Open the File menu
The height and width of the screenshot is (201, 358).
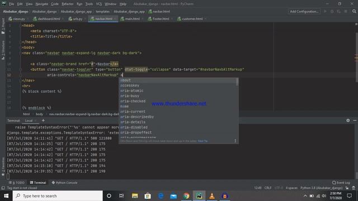click(11, 4)
